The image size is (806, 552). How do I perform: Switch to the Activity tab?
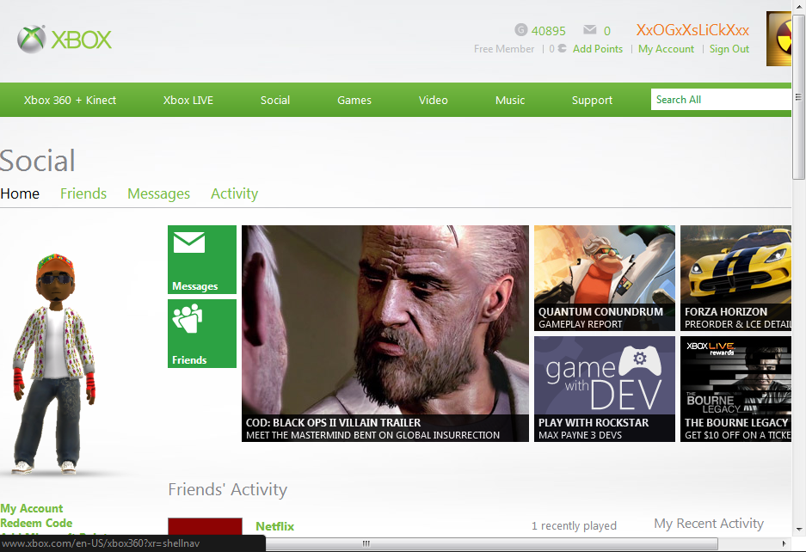(x=234, y=193)
